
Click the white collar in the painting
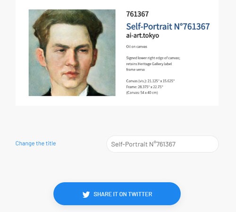(83, 91)
